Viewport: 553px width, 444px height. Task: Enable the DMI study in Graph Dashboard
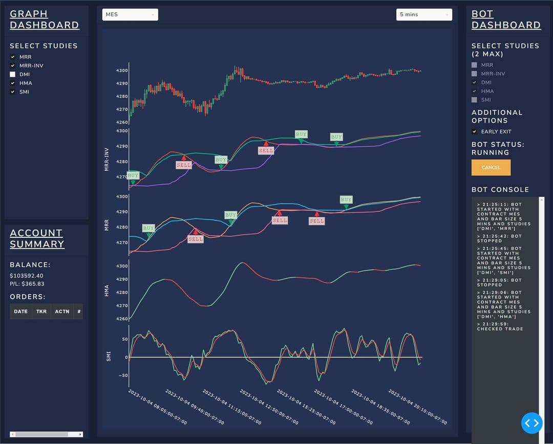[x=13, y=74]
